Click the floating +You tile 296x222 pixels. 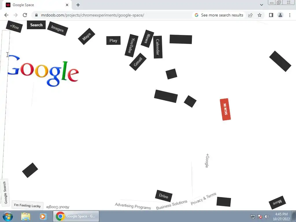pyautogui.click(x=14, y=27)
